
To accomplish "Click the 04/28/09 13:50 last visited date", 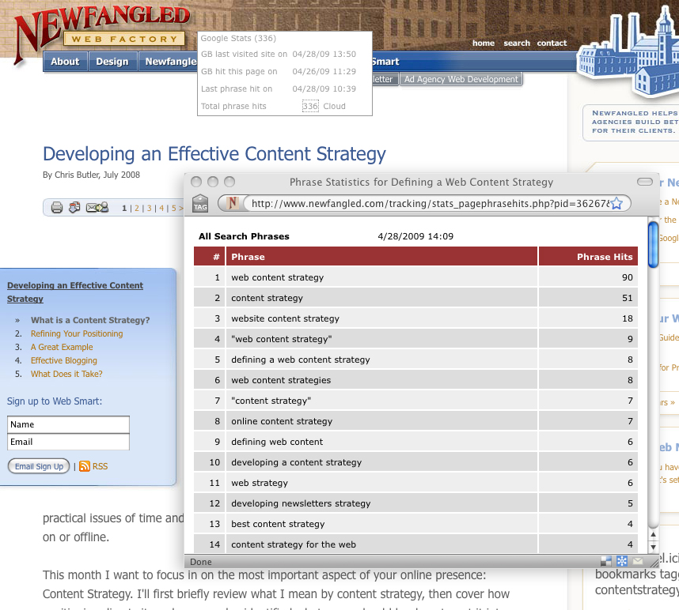I will point(324,54).
